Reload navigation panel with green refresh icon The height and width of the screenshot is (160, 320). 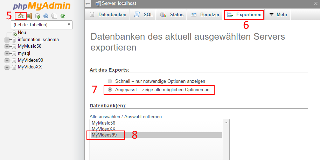[x=63, y=16]
